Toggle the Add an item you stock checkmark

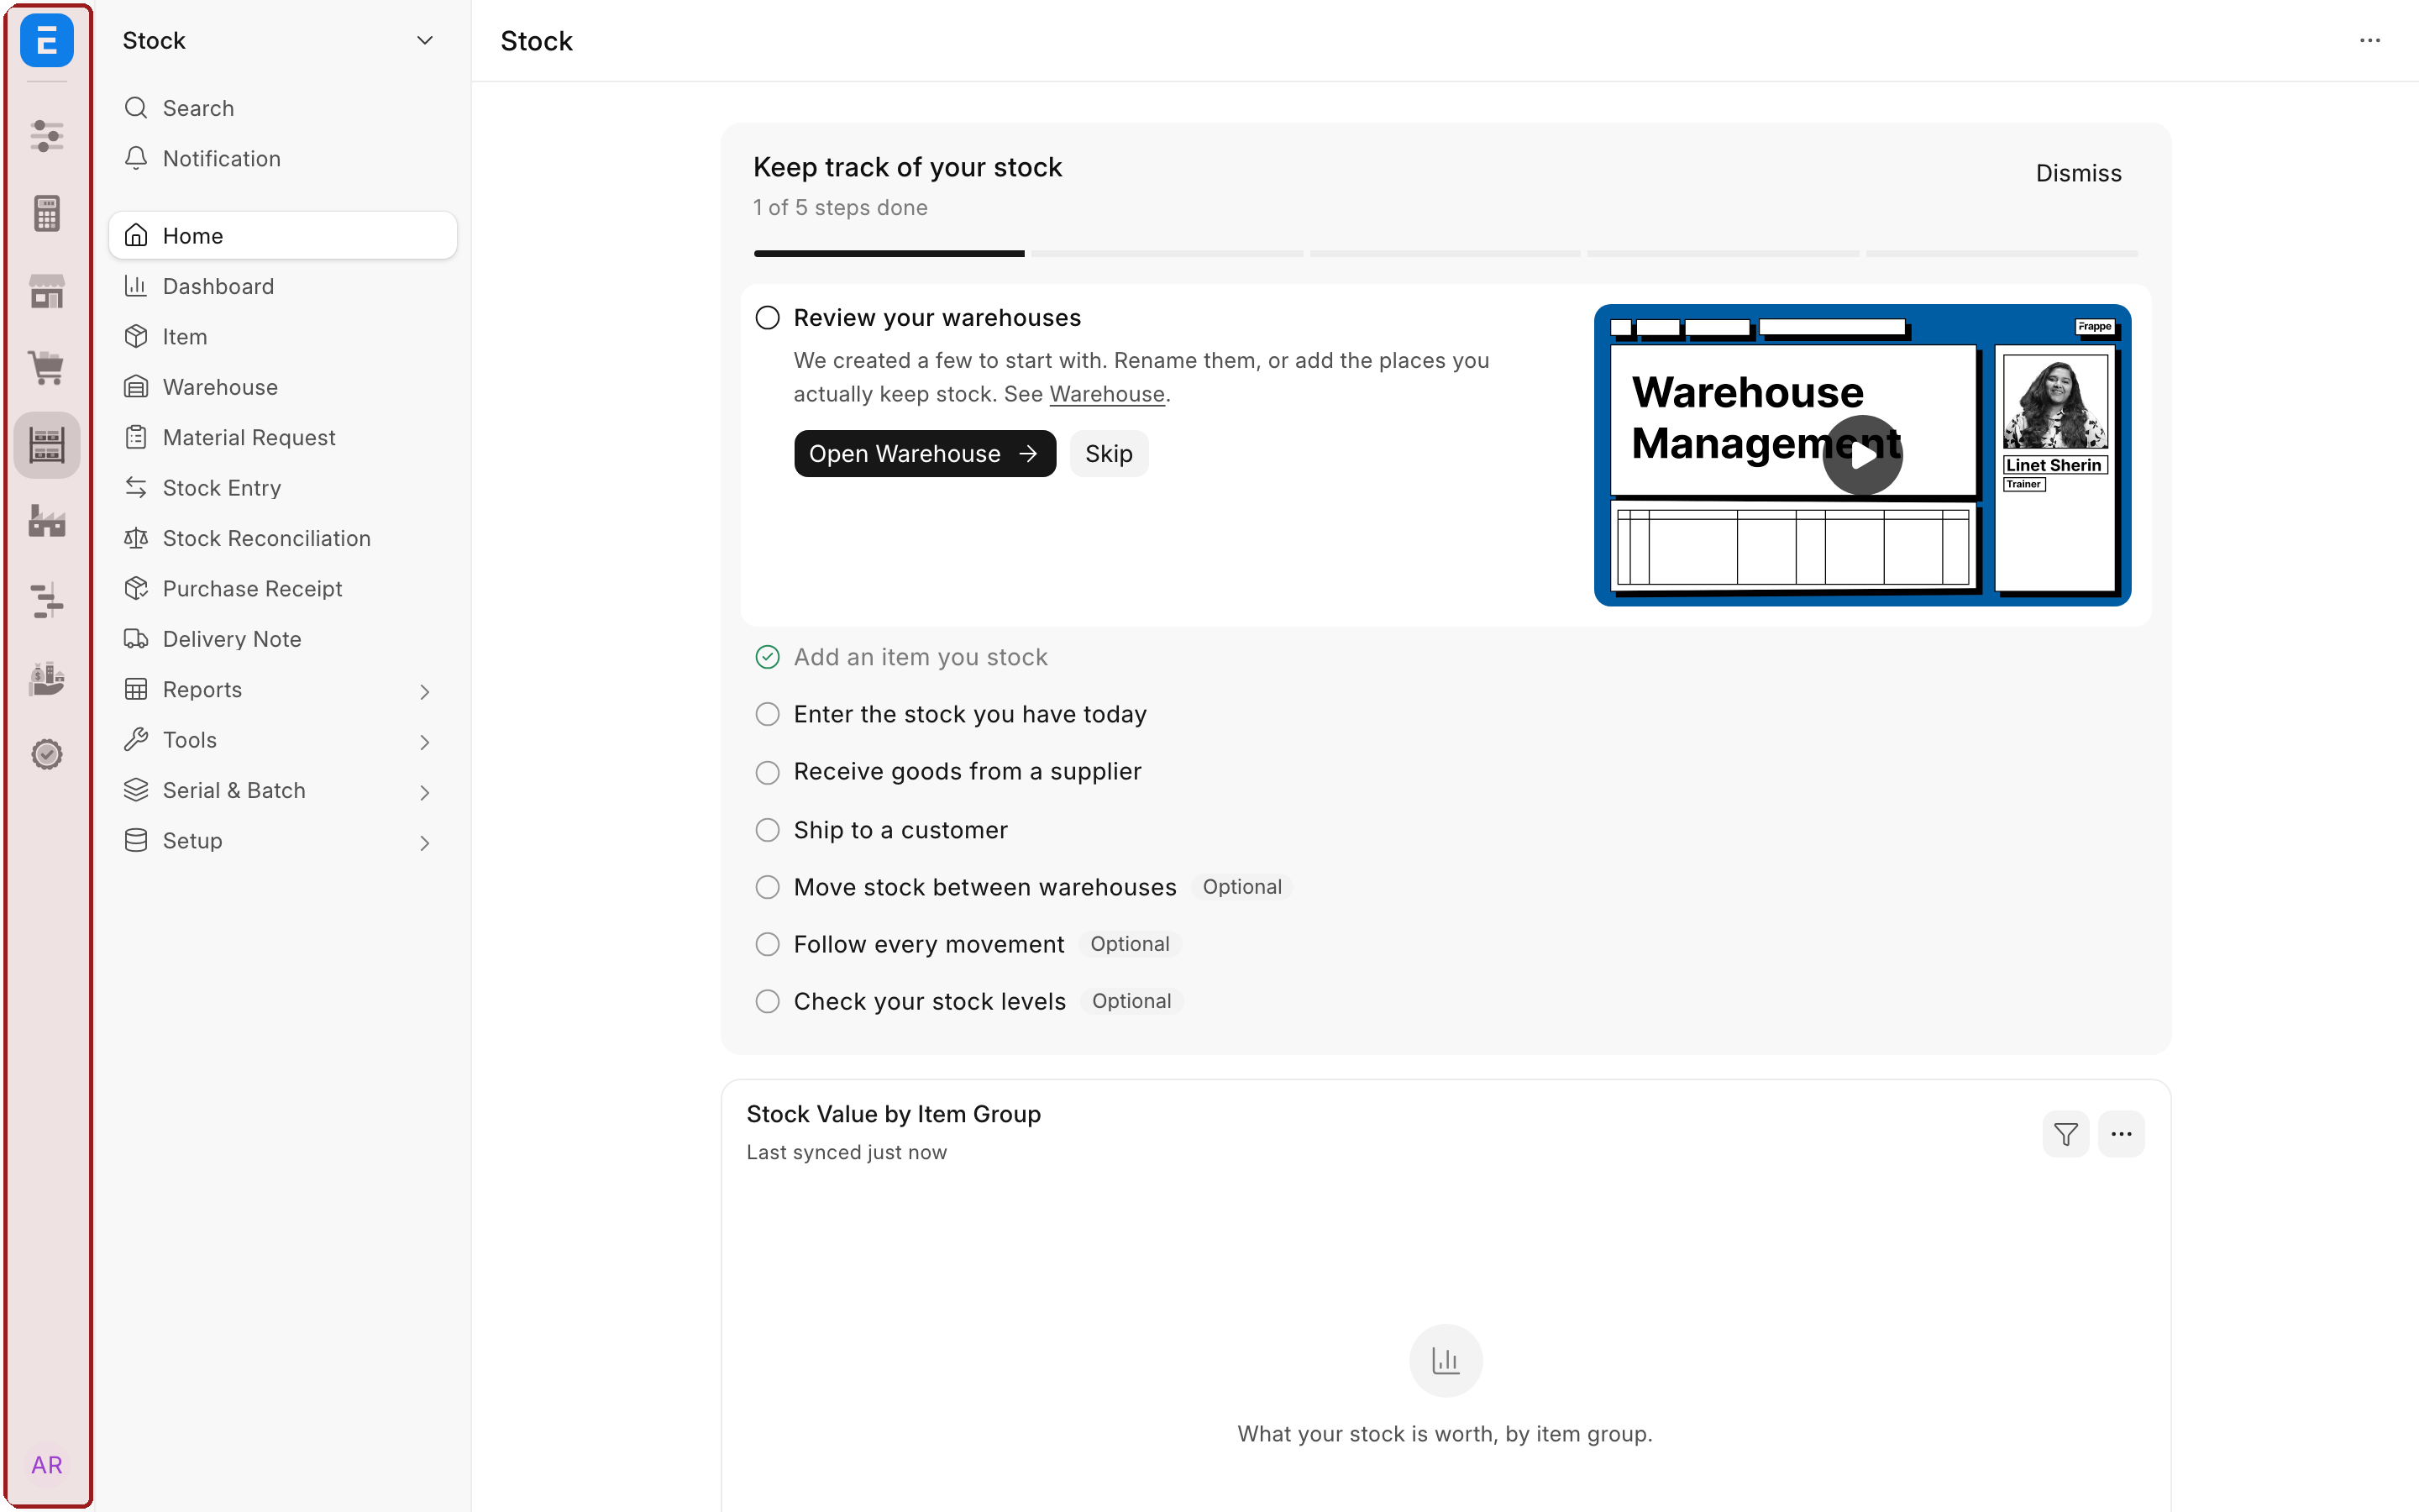point(767,657)
